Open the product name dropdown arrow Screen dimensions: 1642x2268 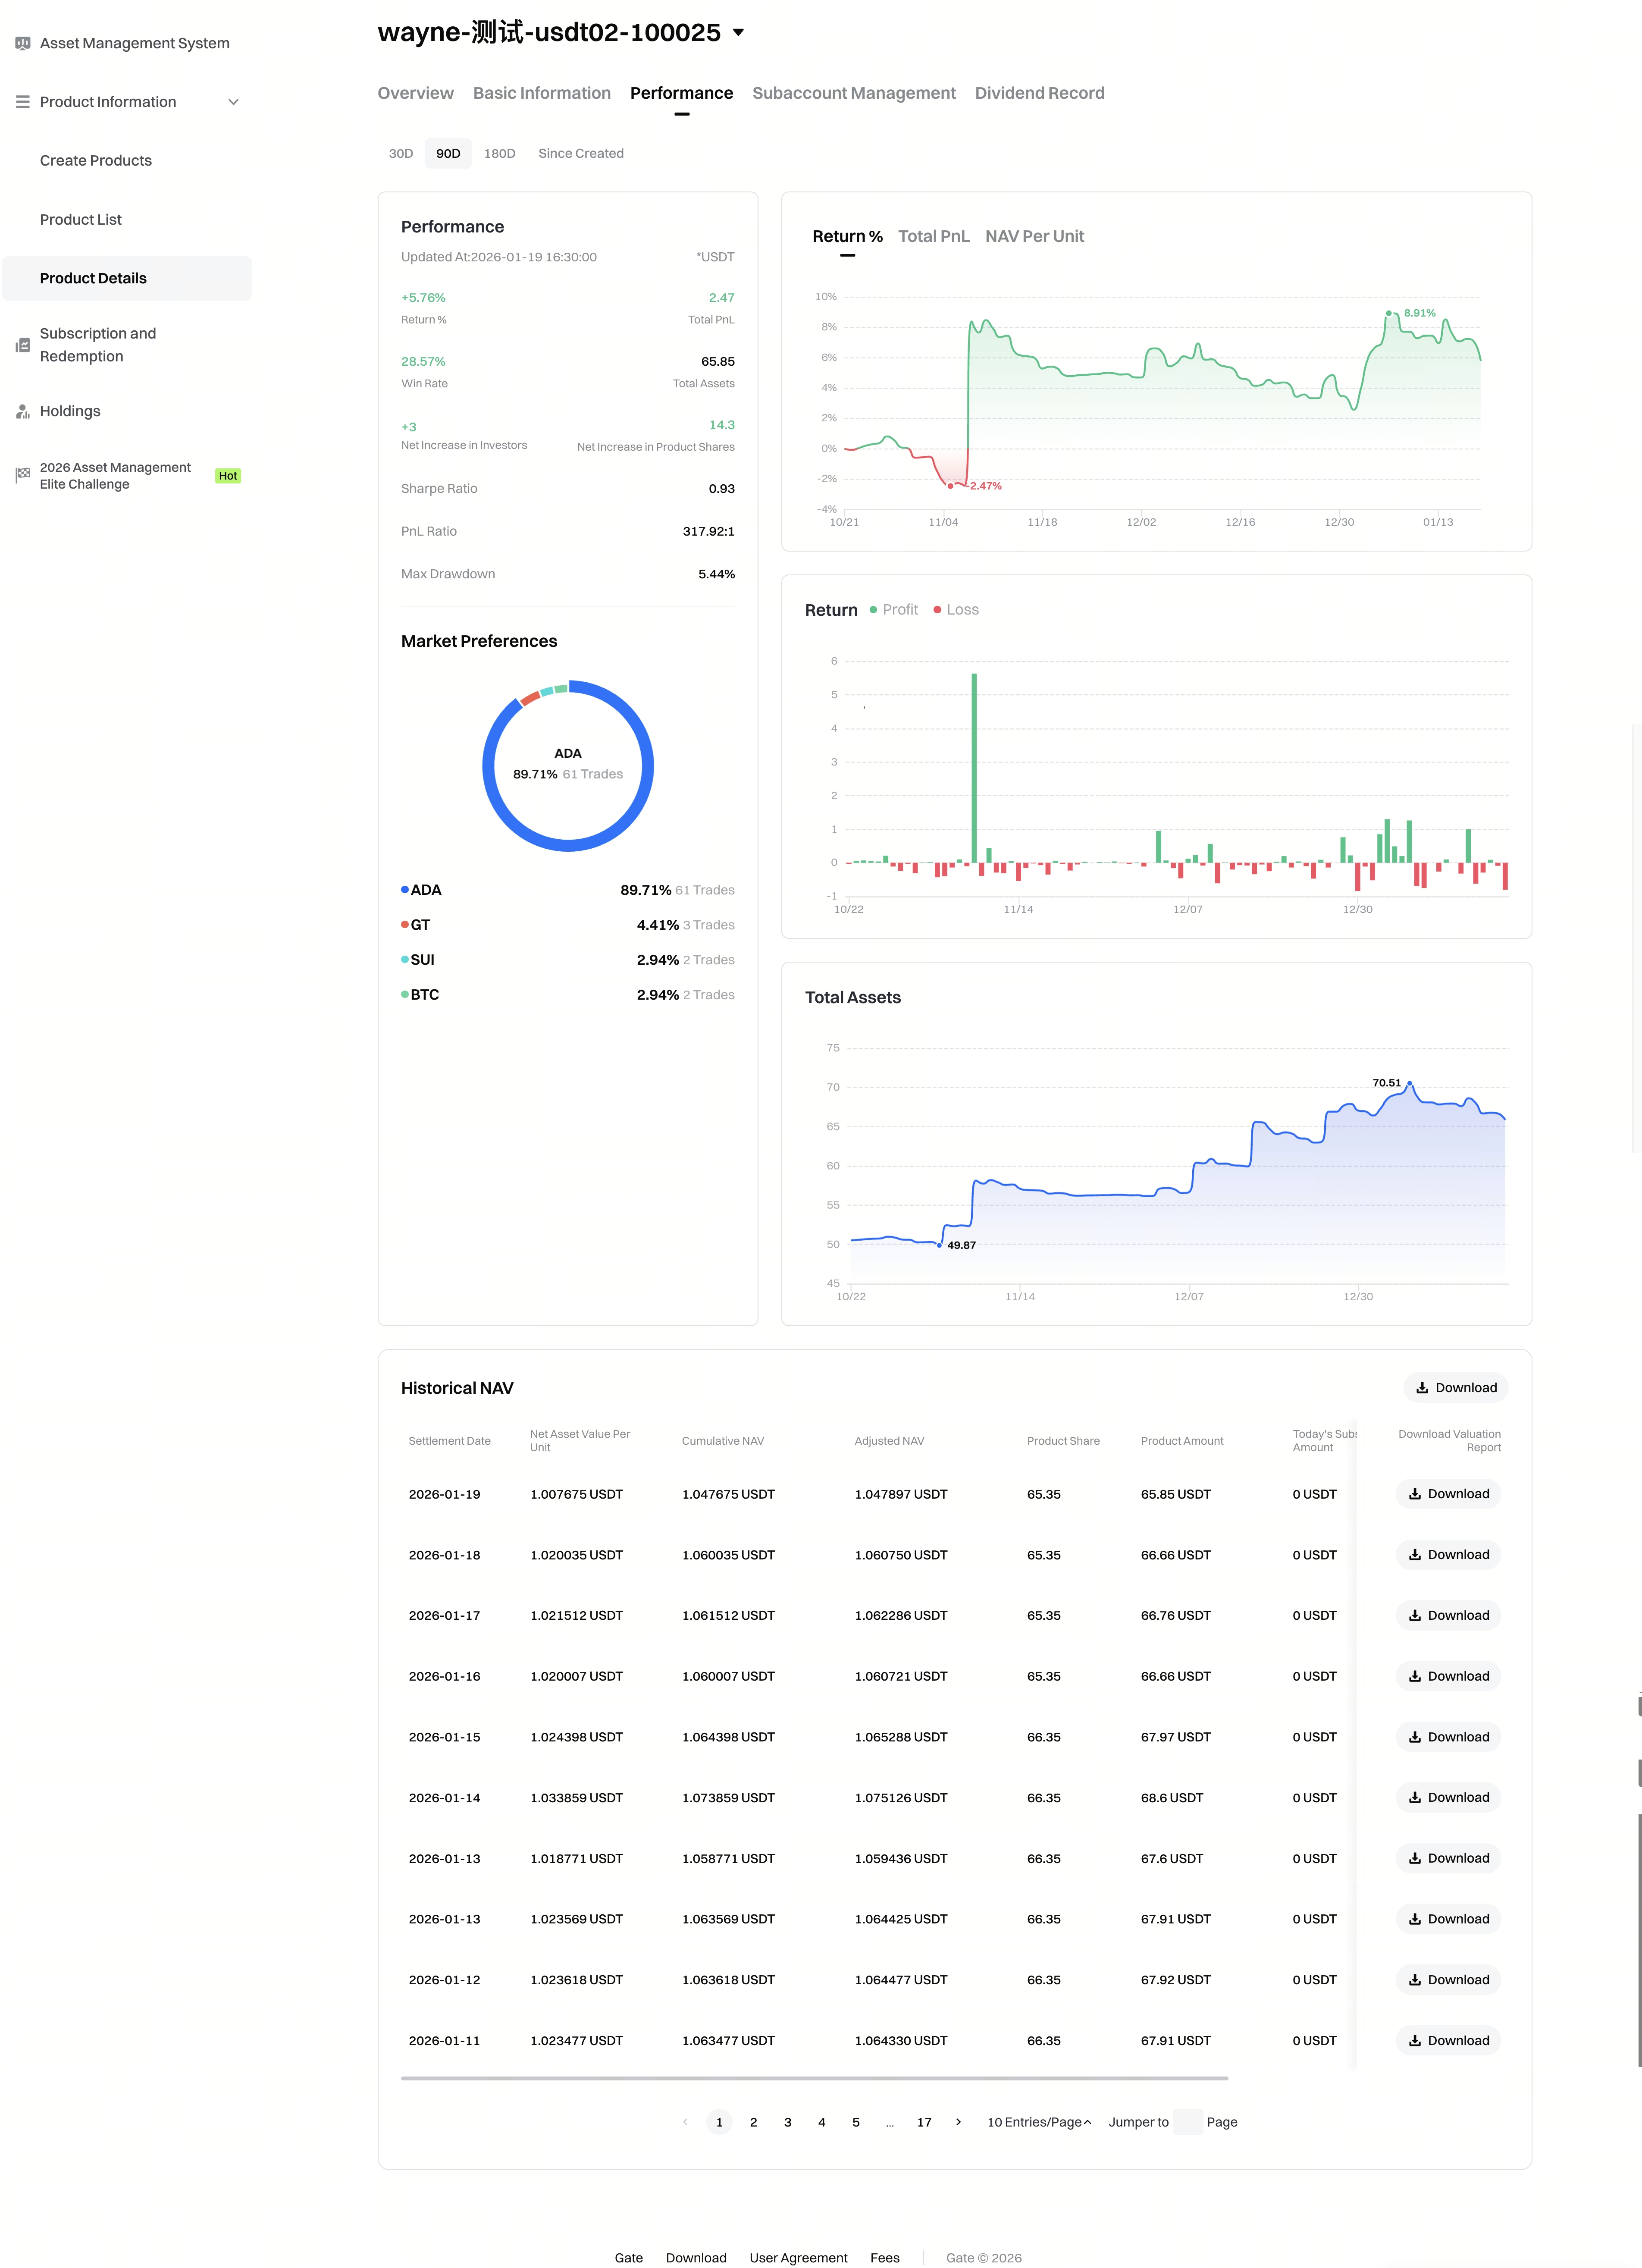[738, 32]
